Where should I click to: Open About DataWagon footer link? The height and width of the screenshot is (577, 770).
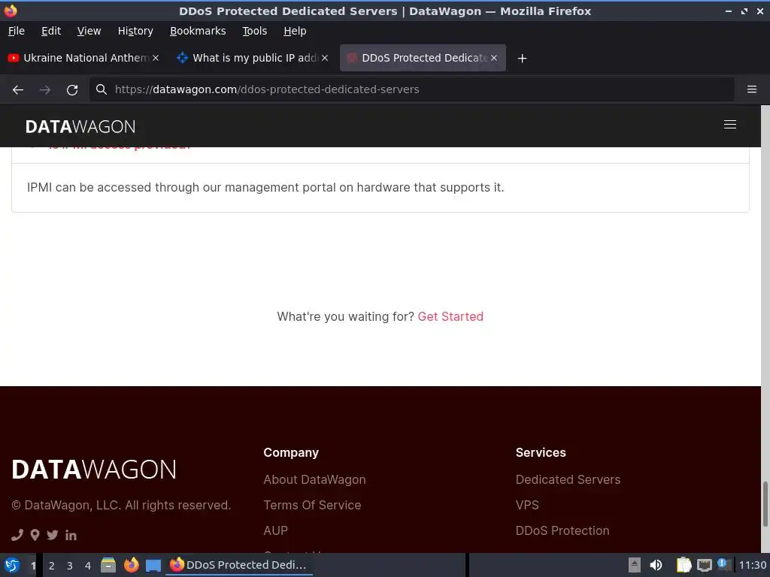click(314, 479)
